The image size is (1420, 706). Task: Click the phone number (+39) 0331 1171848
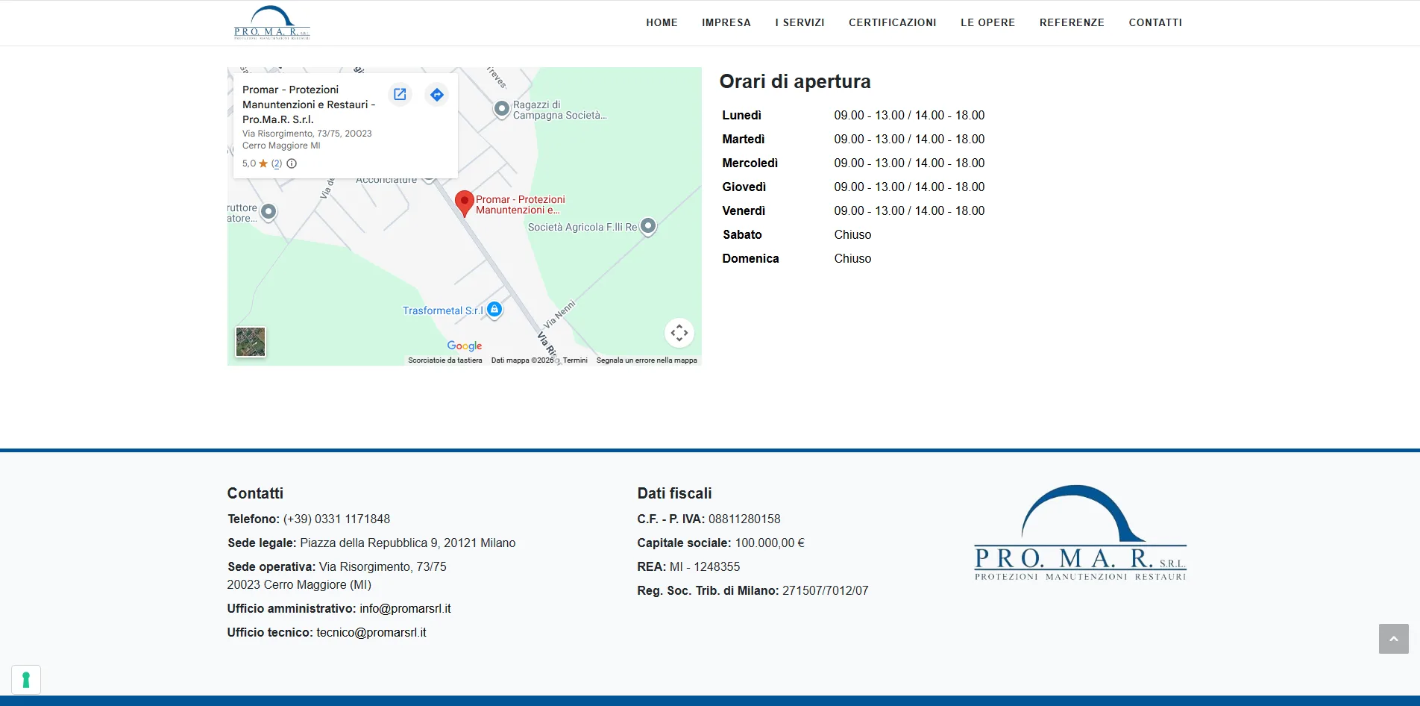coord(336,519)
